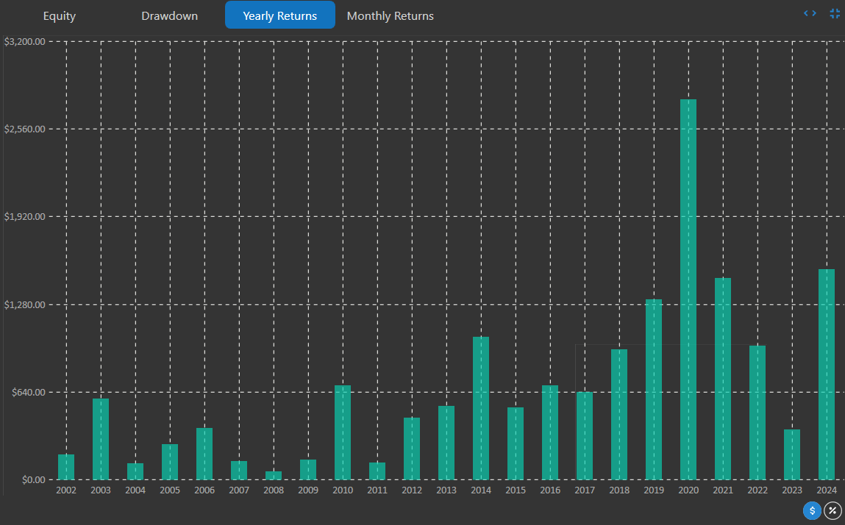Click the $1,280.00 axis label
The image size is (845, 525).
click(x=25, y=304)
